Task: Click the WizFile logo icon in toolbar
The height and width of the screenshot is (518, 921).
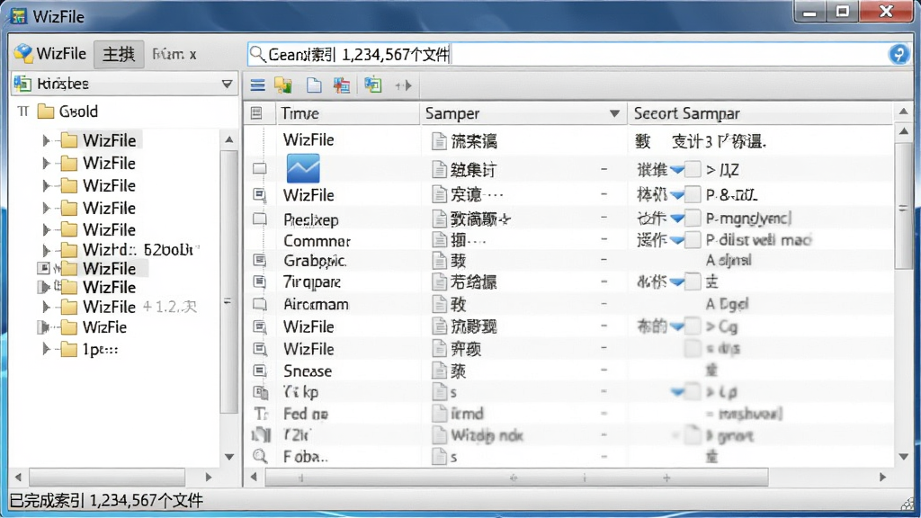Action: [x=23, y=53]
